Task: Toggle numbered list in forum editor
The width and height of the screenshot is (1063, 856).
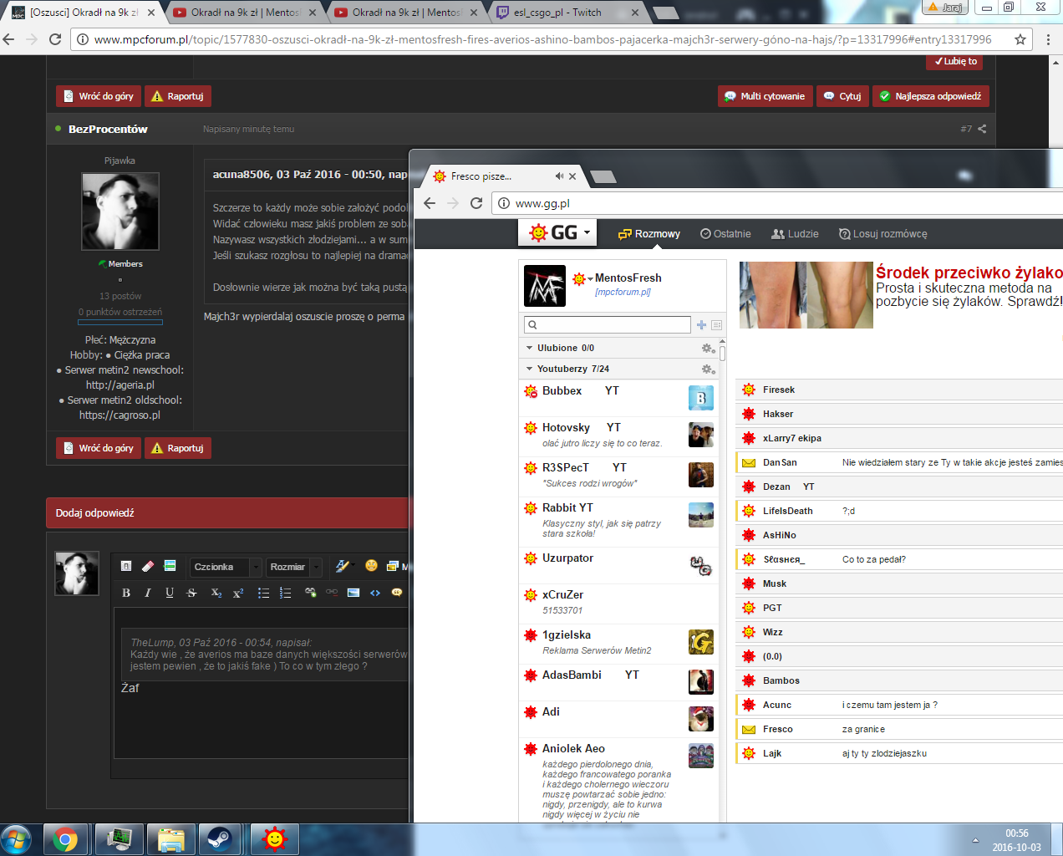Action: coord(285,593)
